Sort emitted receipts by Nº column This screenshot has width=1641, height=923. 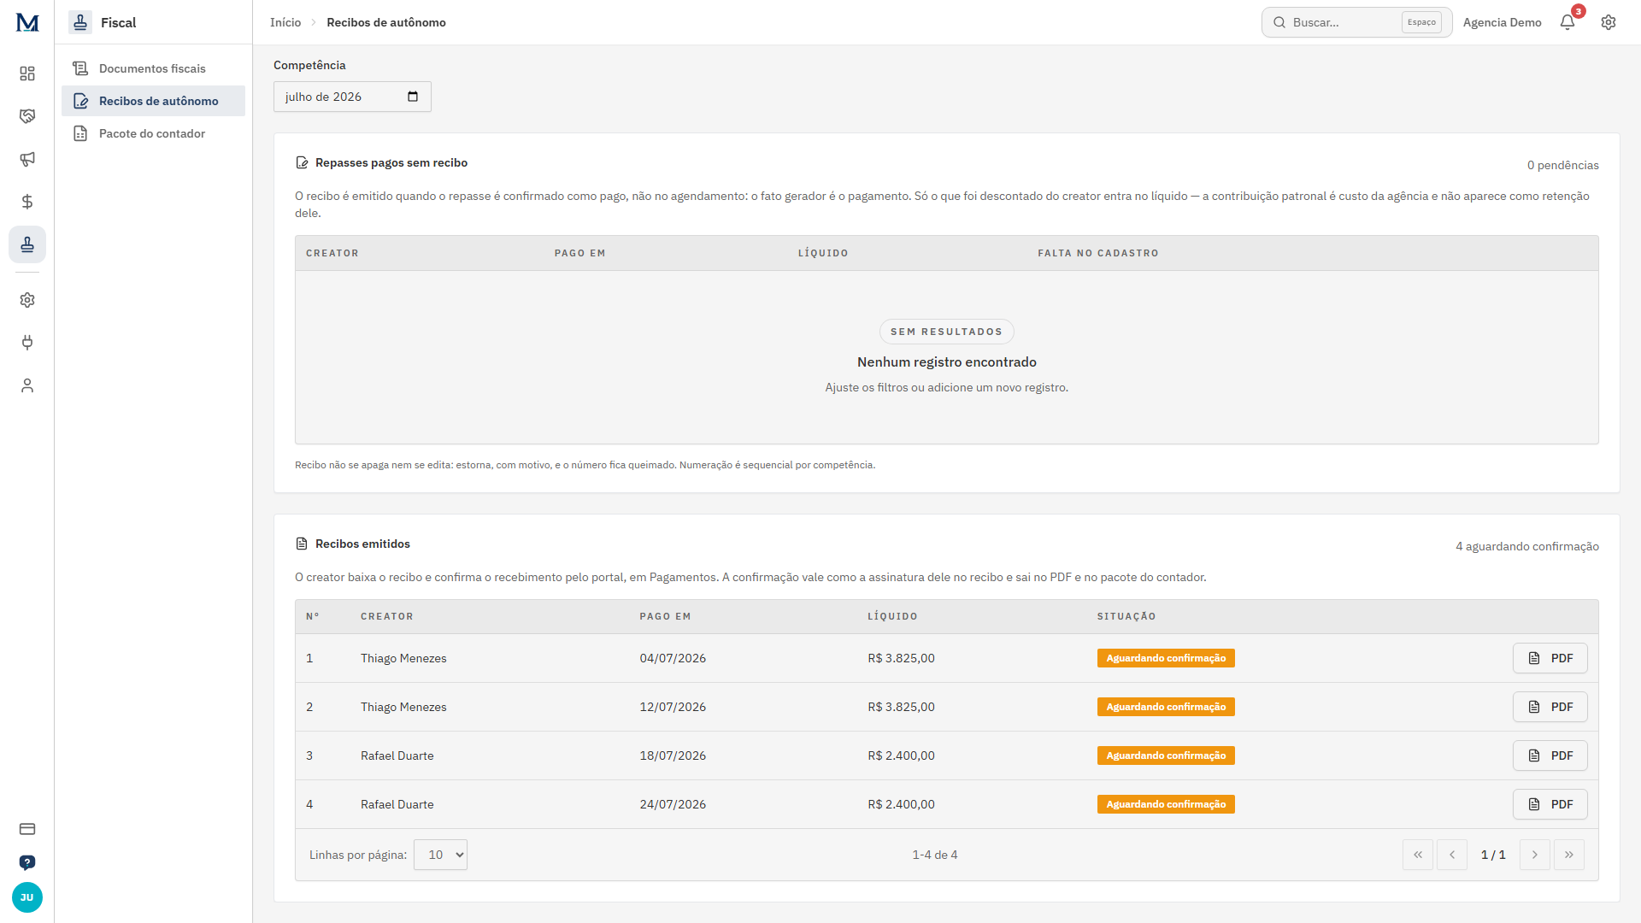[313, 616]
